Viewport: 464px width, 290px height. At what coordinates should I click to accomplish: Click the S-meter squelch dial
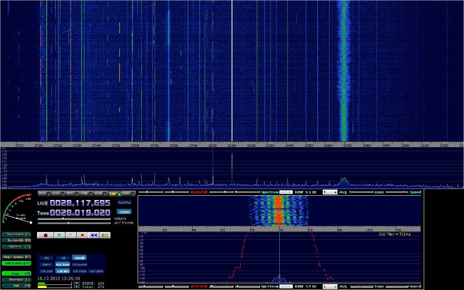point(17,209)
